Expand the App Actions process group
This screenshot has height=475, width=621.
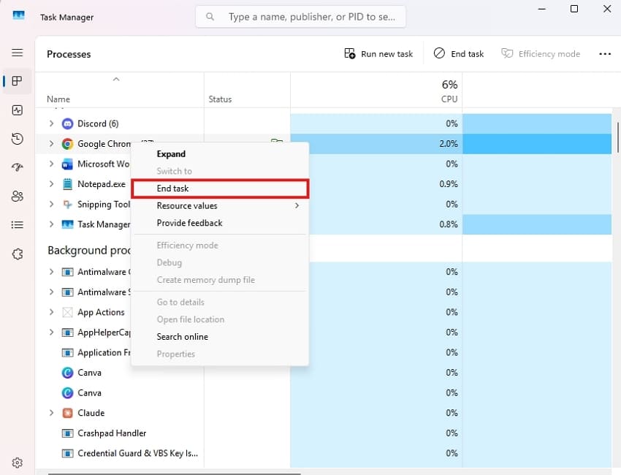click(x=51, y=312)
